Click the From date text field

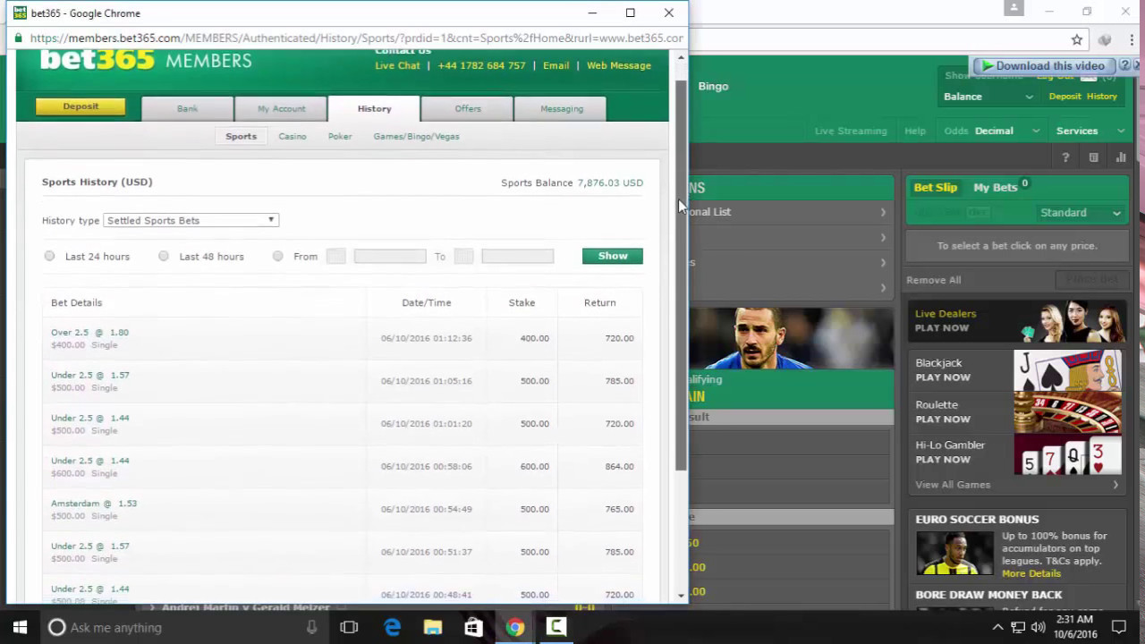390,256
